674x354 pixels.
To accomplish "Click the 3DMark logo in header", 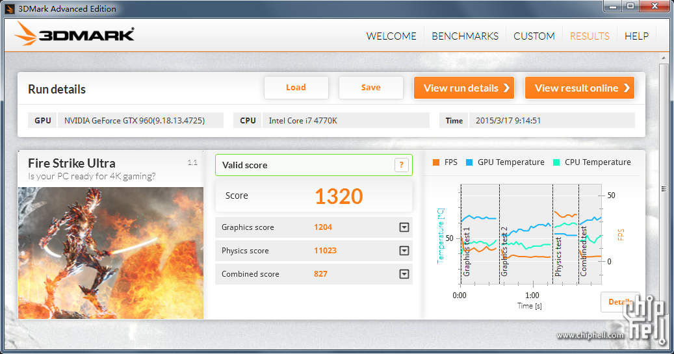I will 74,34.
